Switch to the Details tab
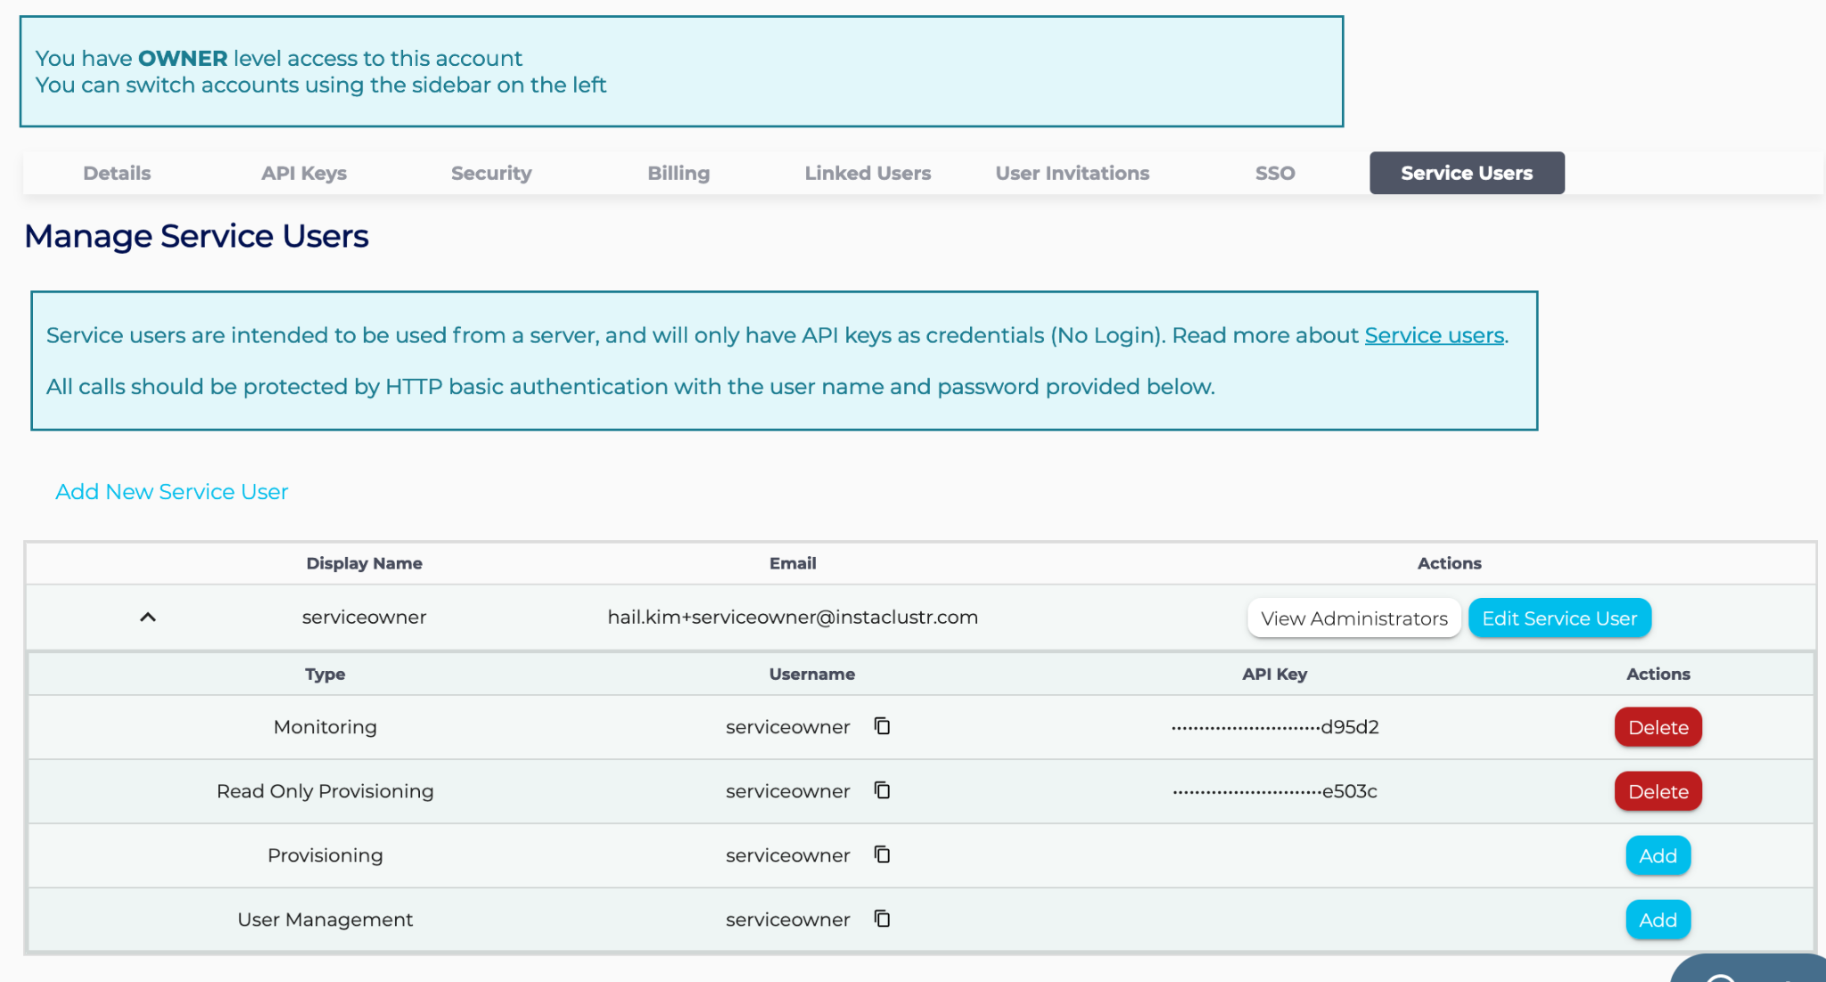 click(117, 173)
